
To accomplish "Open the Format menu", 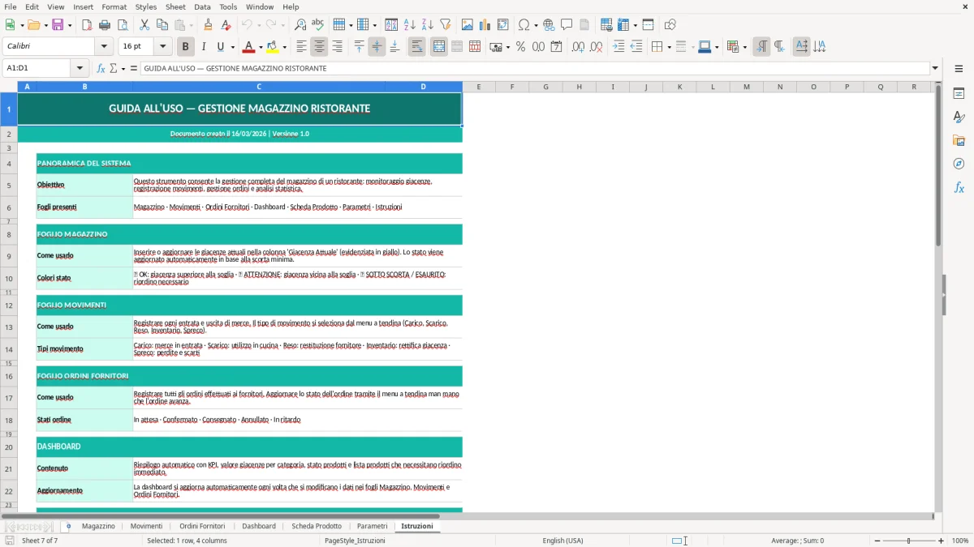I will coord(114,6).
